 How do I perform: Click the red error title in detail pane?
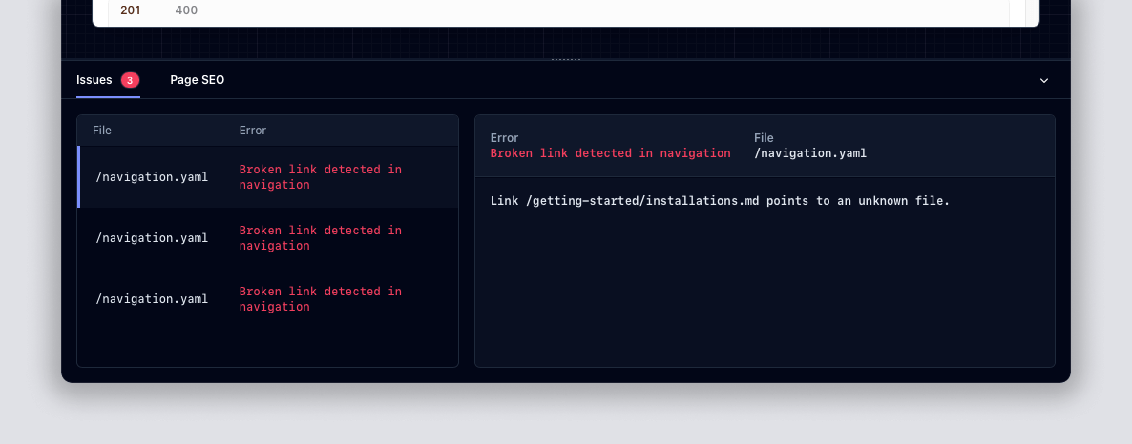click(x=610, y=153)
